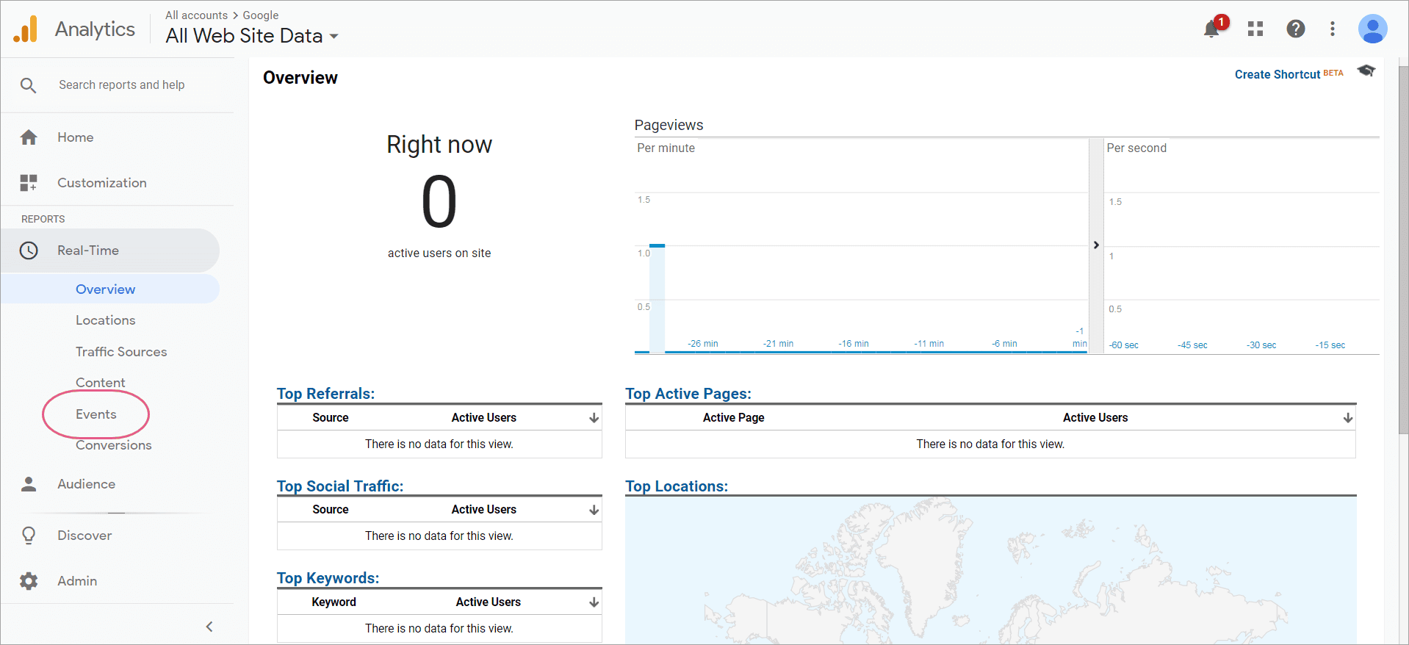Click the Admin gear icon
Screen dimensions: 1409x645
click(29, 581)
